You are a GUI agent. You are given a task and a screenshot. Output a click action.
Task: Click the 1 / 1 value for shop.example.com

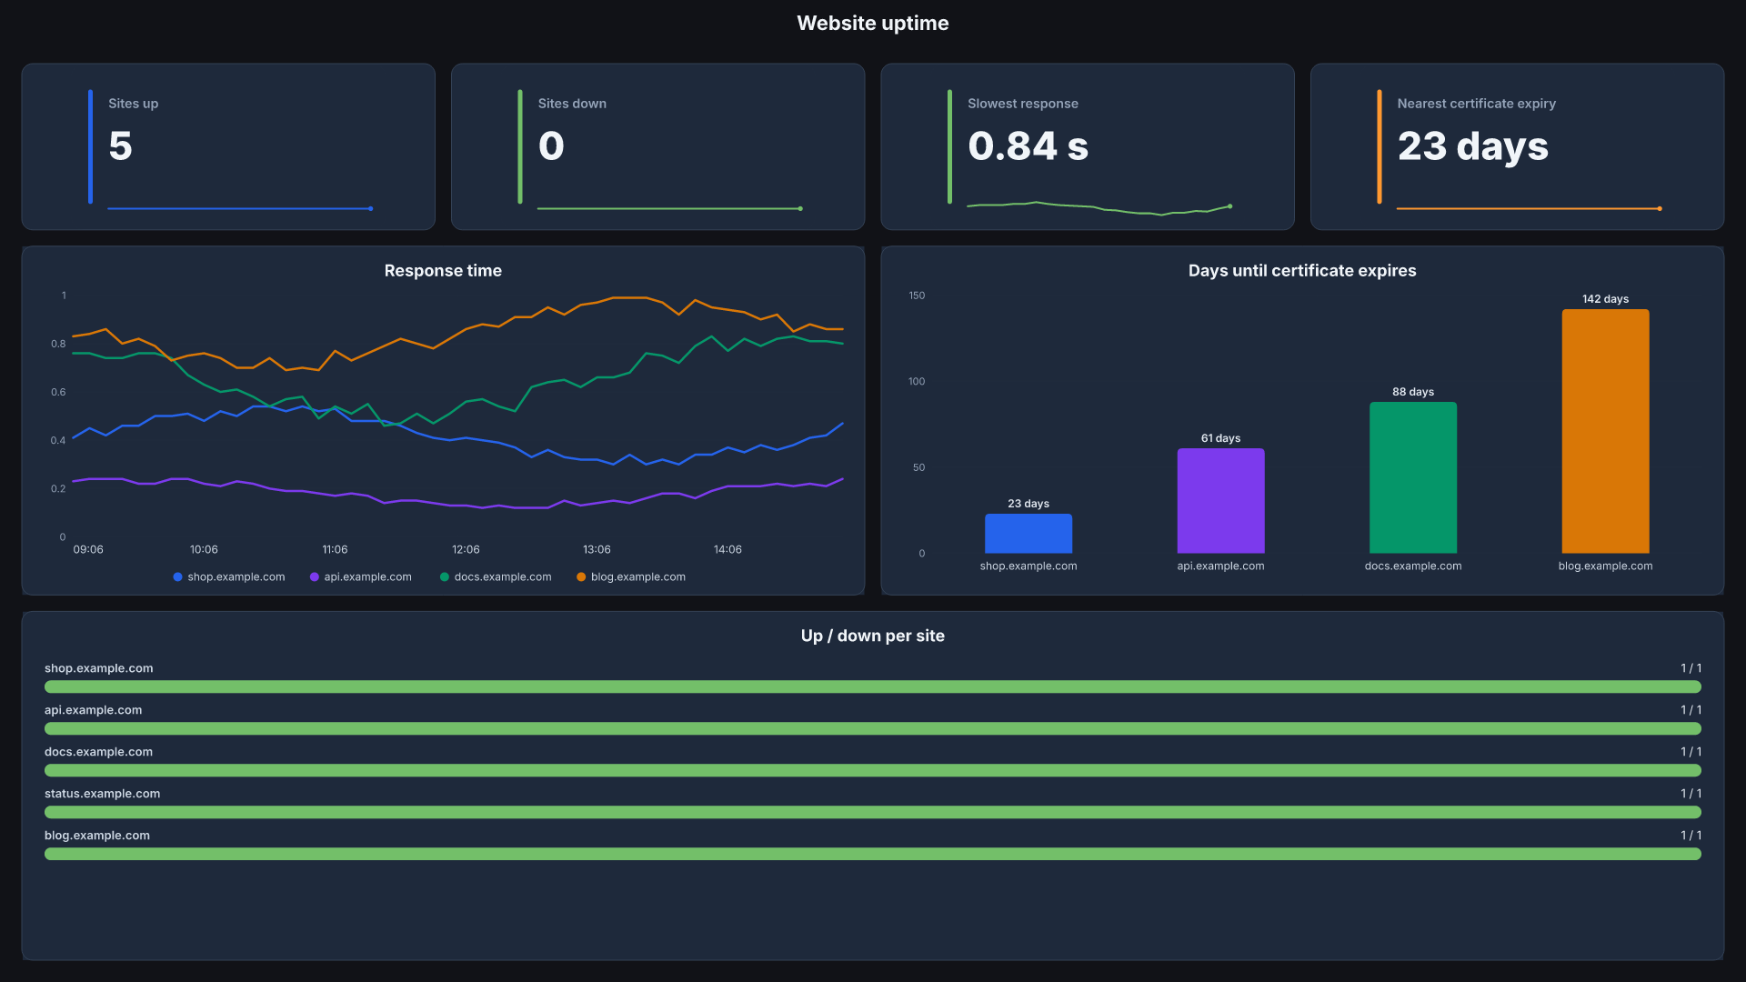coord(1691,668)
